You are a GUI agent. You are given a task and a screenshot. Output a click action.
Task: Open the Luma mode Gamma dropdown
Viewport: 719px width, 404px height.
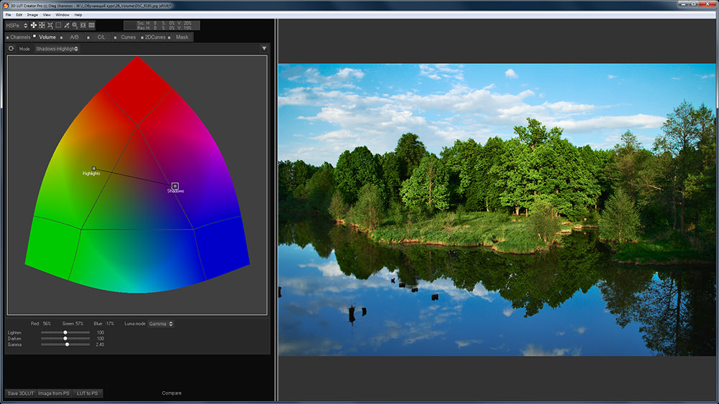pyautogui.click(x=160, y=324)
